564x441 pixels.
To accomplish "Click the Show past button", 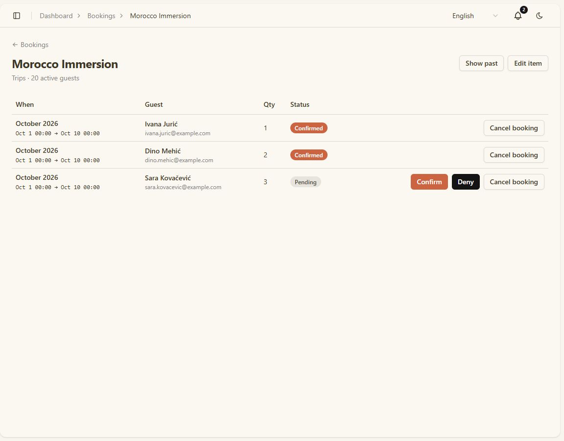I will 481,63.
